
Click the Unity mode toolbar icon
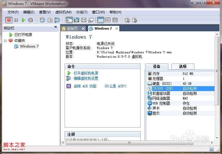(91, 20)
